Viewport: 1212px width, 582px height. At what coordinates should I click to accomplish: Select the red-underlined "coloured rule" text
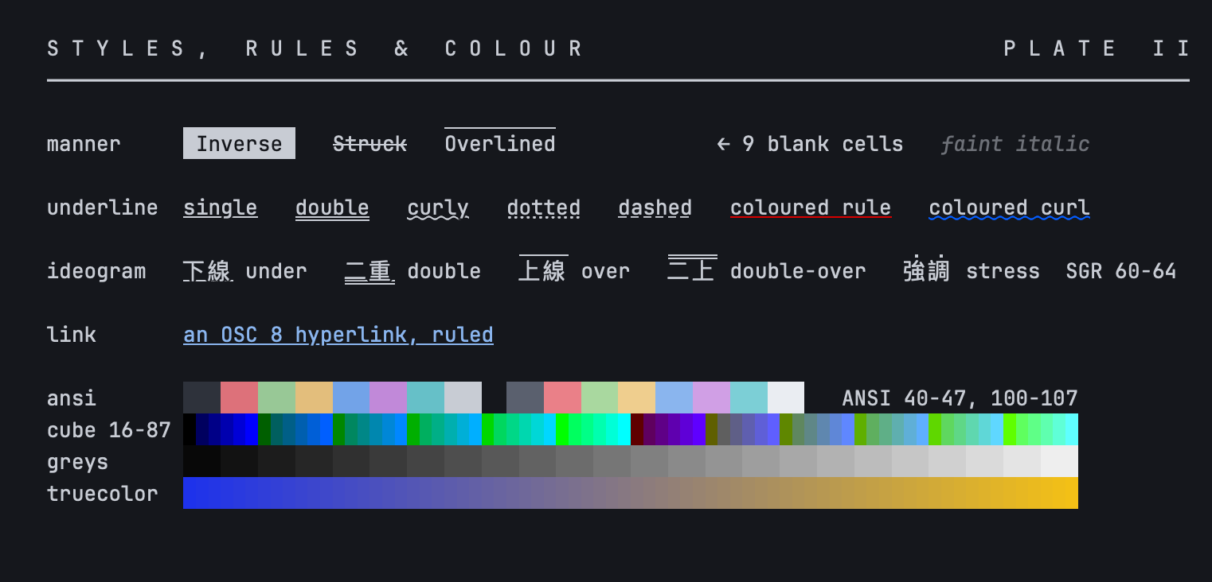pyautogui.click(x=811, y=208)
